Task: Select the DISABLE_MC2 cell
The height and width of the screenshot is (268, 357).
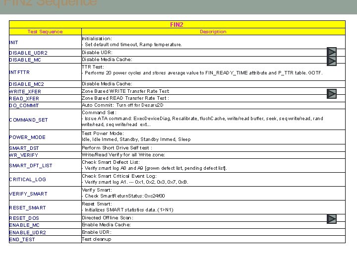Action: click(x=45, y=84)
